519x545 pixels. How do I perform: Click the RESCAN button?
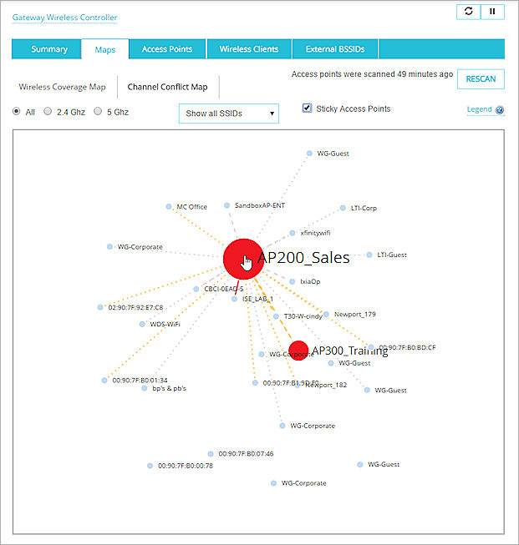pyautogui.click(x=481, y=79)
